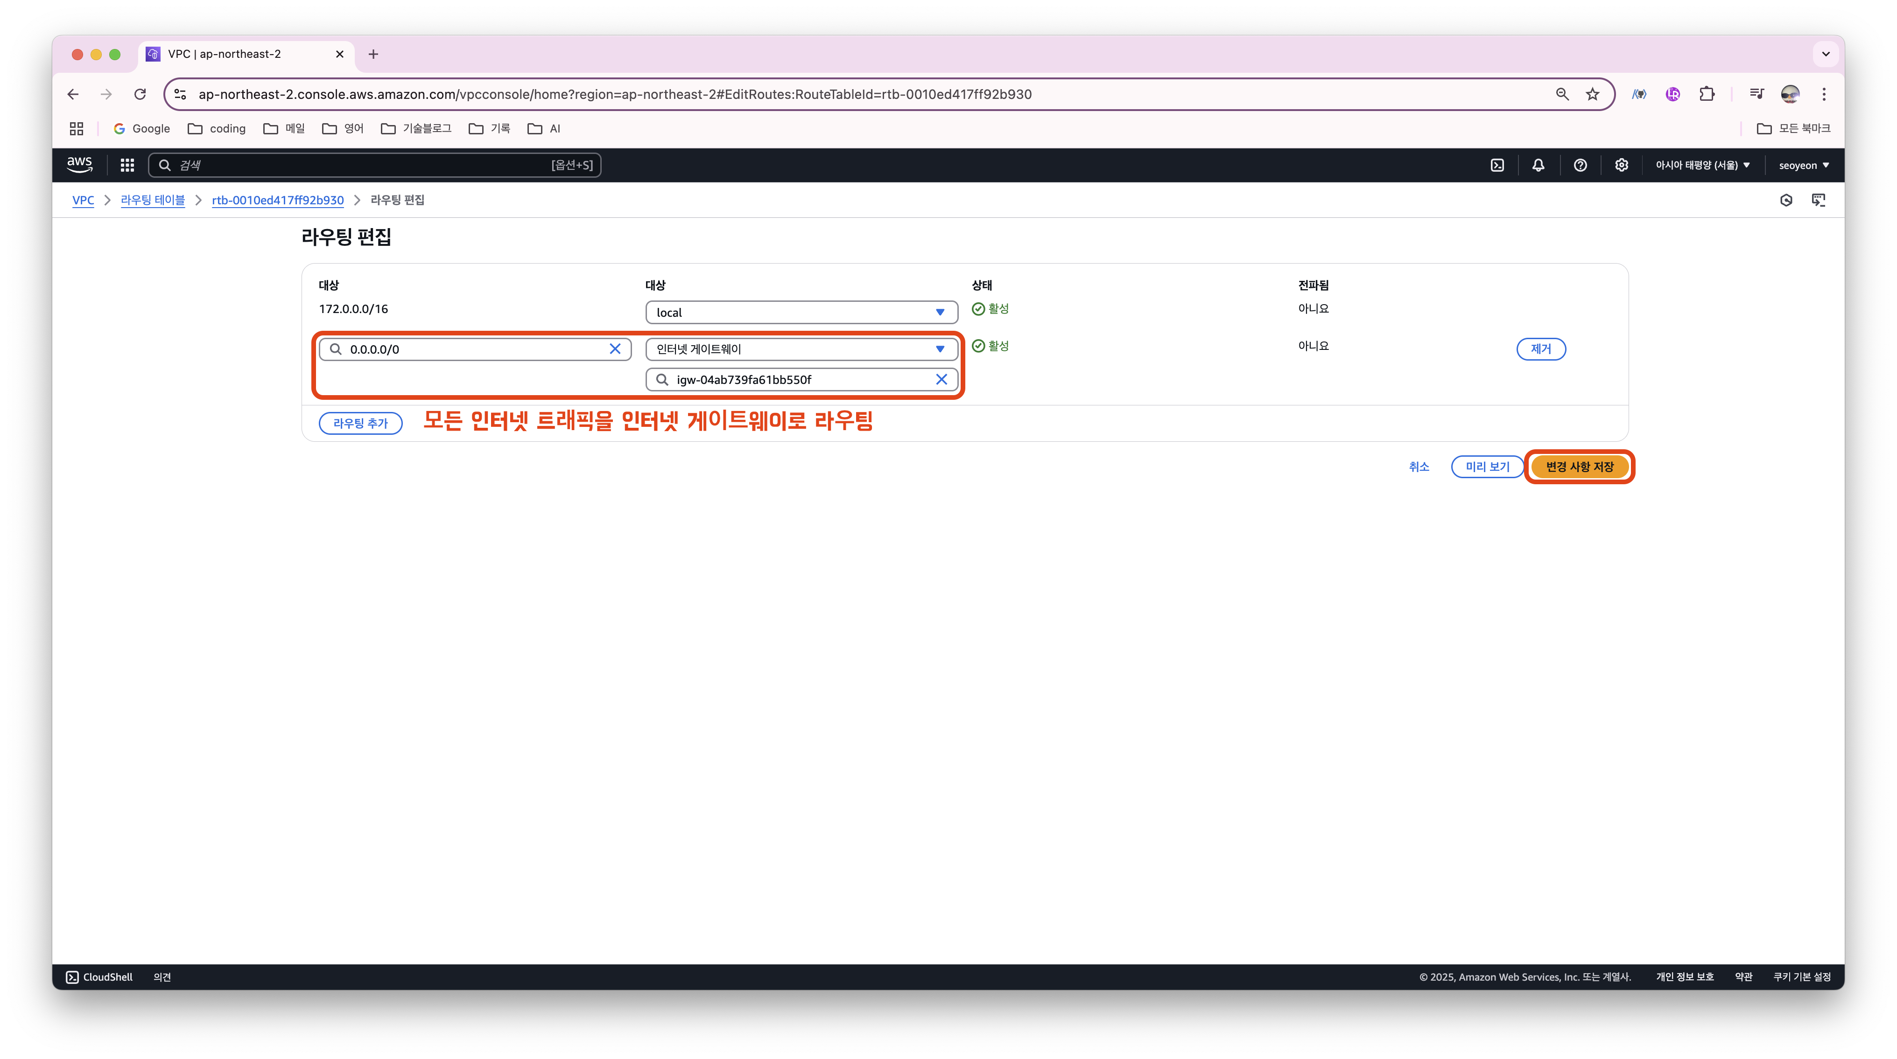The width and height of the screenshot is (1897, 1059).
Task: Clear the igw-04ab739fa61bb550f target selection
Action: coord(941,380)
